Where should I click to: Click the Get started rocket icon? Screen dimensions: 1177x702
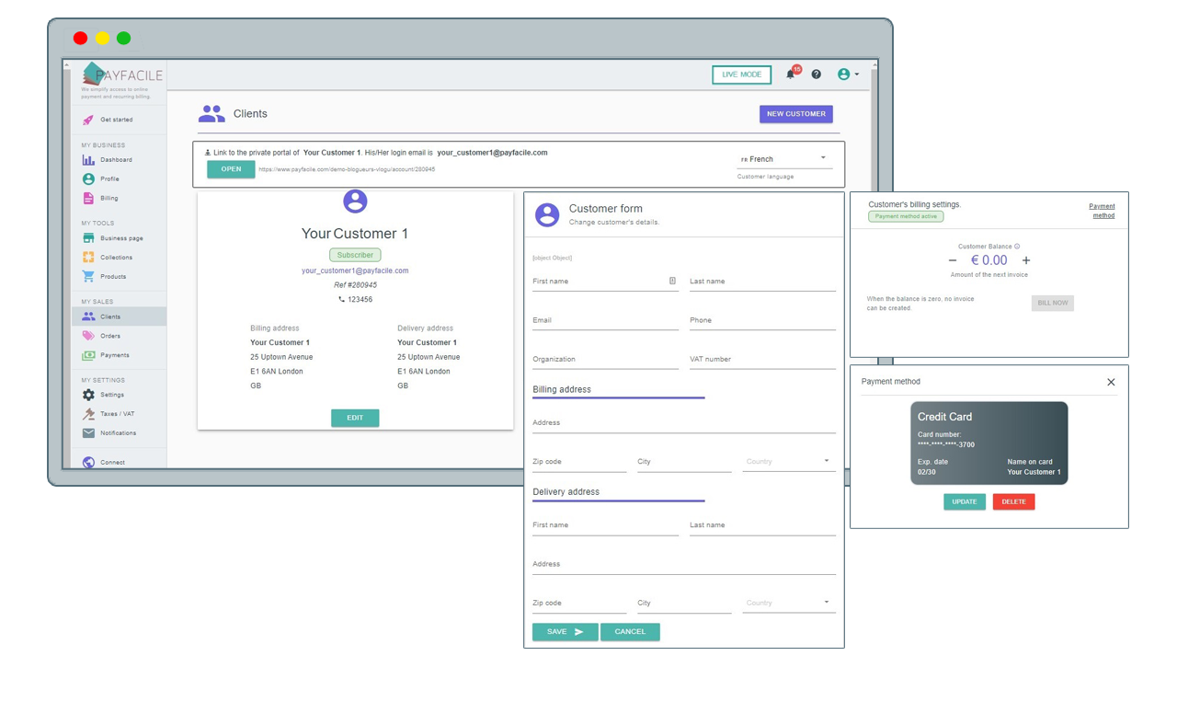click(88, 120)
